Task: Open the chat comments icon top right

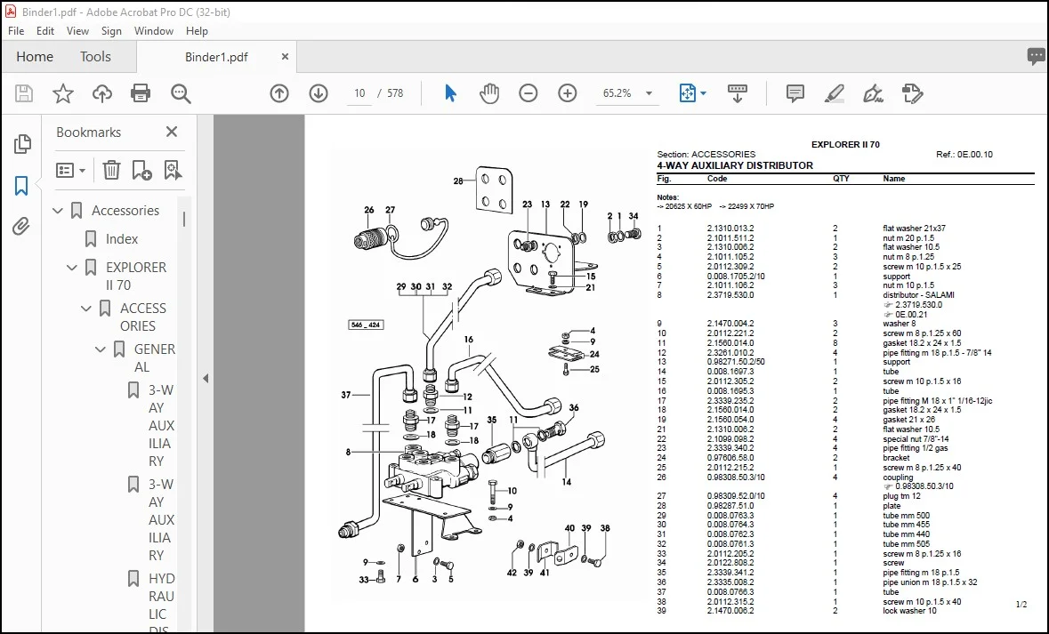Action: (1037, 57)
